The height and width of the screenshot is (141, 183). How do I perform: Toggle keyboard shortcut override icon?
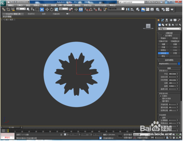[x=81, y=9]
